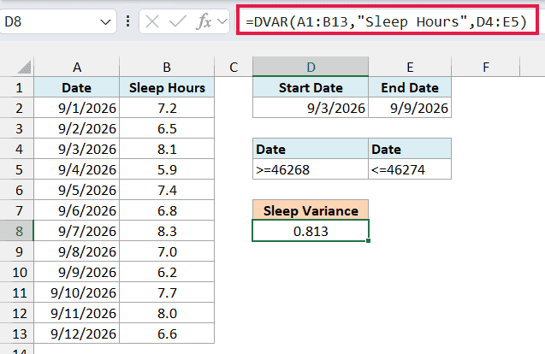Open Insert Function with the fx icon
This screenshot has width=545, height=354.
[204, 22]
